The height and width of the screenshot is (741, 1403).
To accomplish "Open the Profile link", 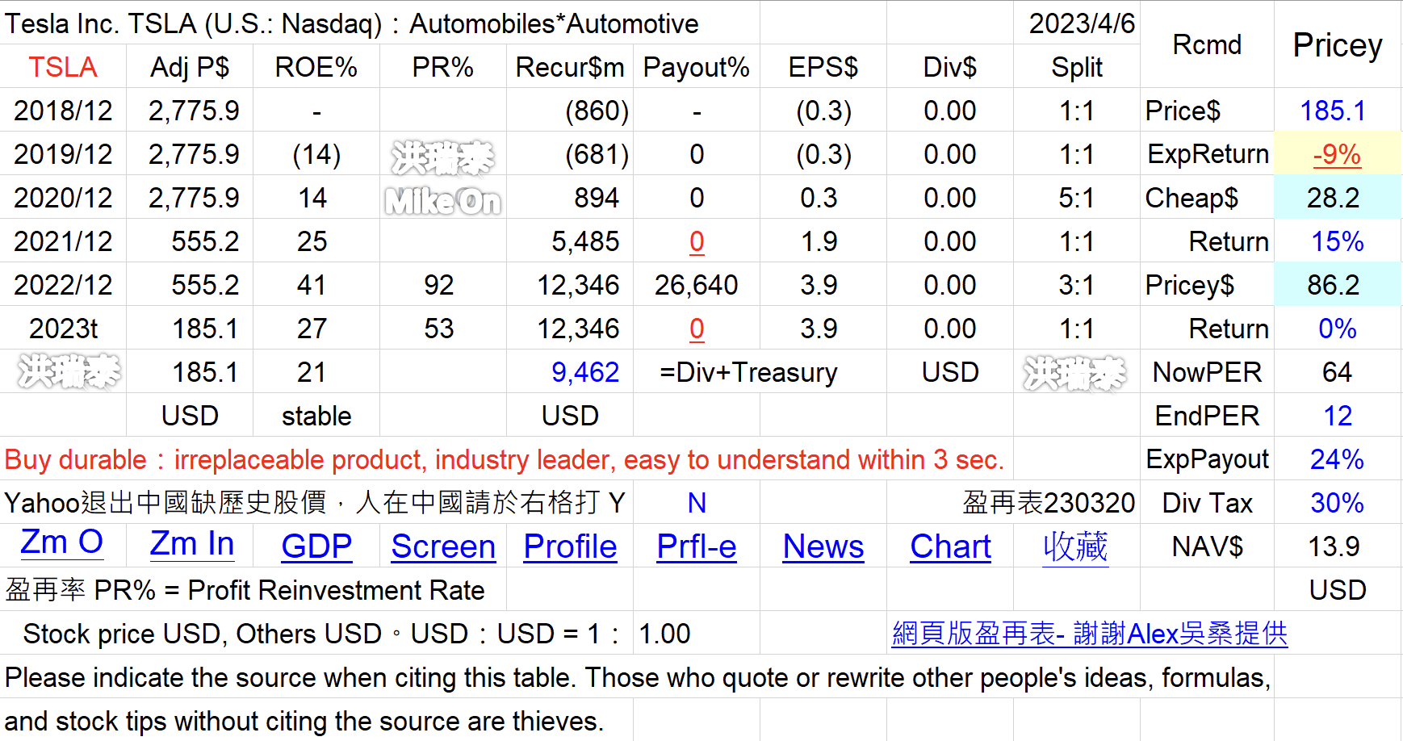I will tap(570, 546).
